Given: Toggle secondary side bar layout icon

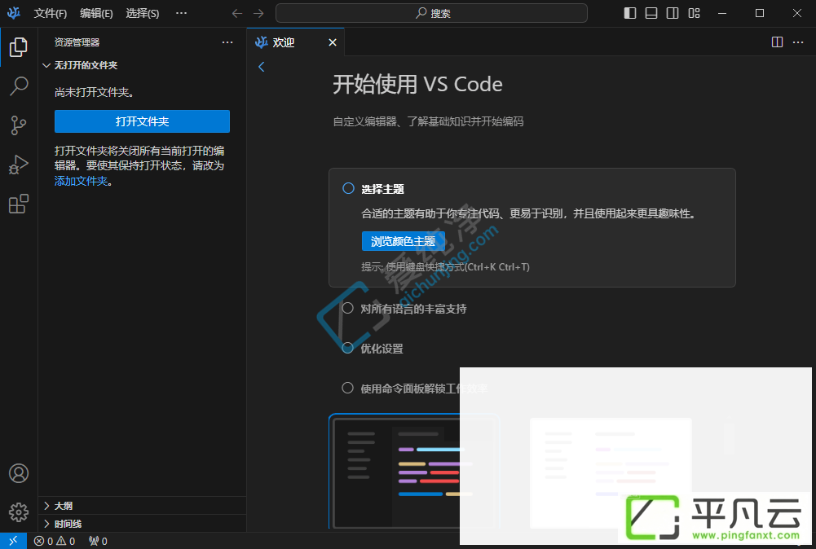Looking at the screenshot, I should 673,13.
